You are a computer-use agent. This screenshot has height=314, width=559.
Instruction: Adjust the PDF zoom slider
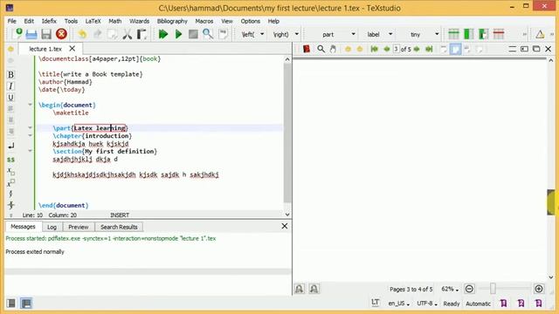493,289
